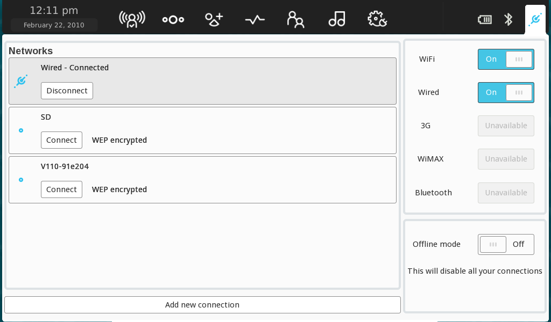This screenshot has height=322, width=551.
Task: Turn off the WiFi switch
Action: [506, 59]
